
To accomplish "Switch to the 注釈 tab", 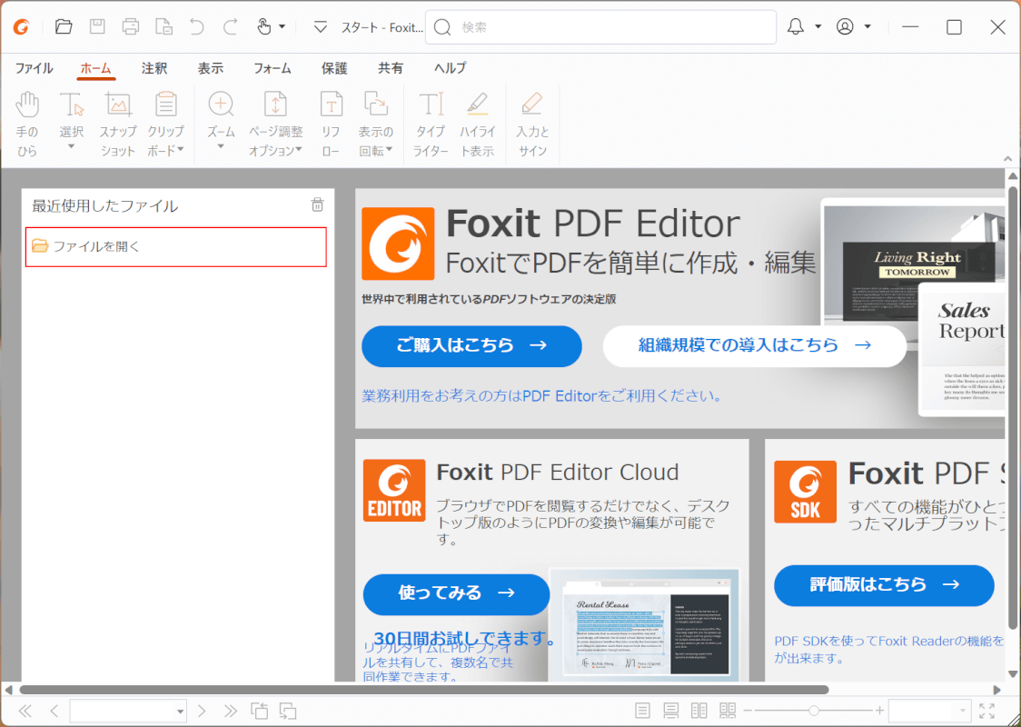I will (x=154, y=68).
